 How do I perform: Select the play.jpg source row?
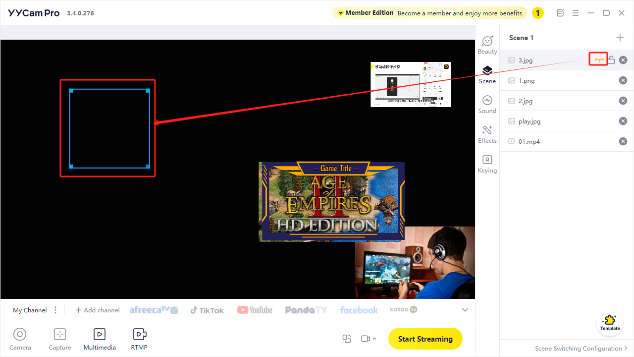point(567,121)
